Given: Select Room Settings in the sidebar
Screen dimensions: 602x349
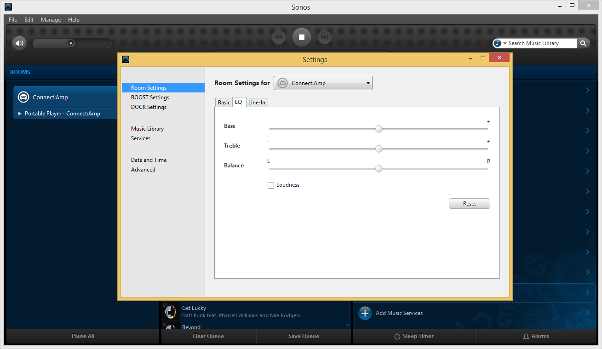Looking at the screenshot, I should [x=163, y=88].
